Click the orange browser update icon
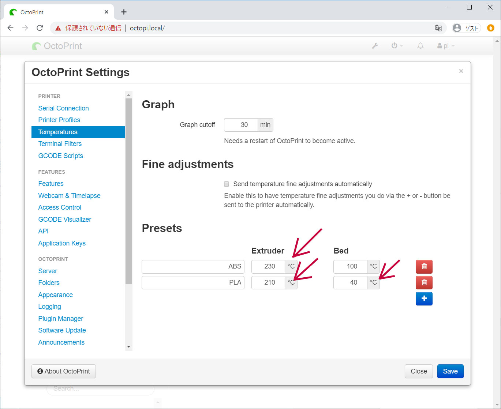The width and height of the screenshot is (501, 409). [491, 28]
